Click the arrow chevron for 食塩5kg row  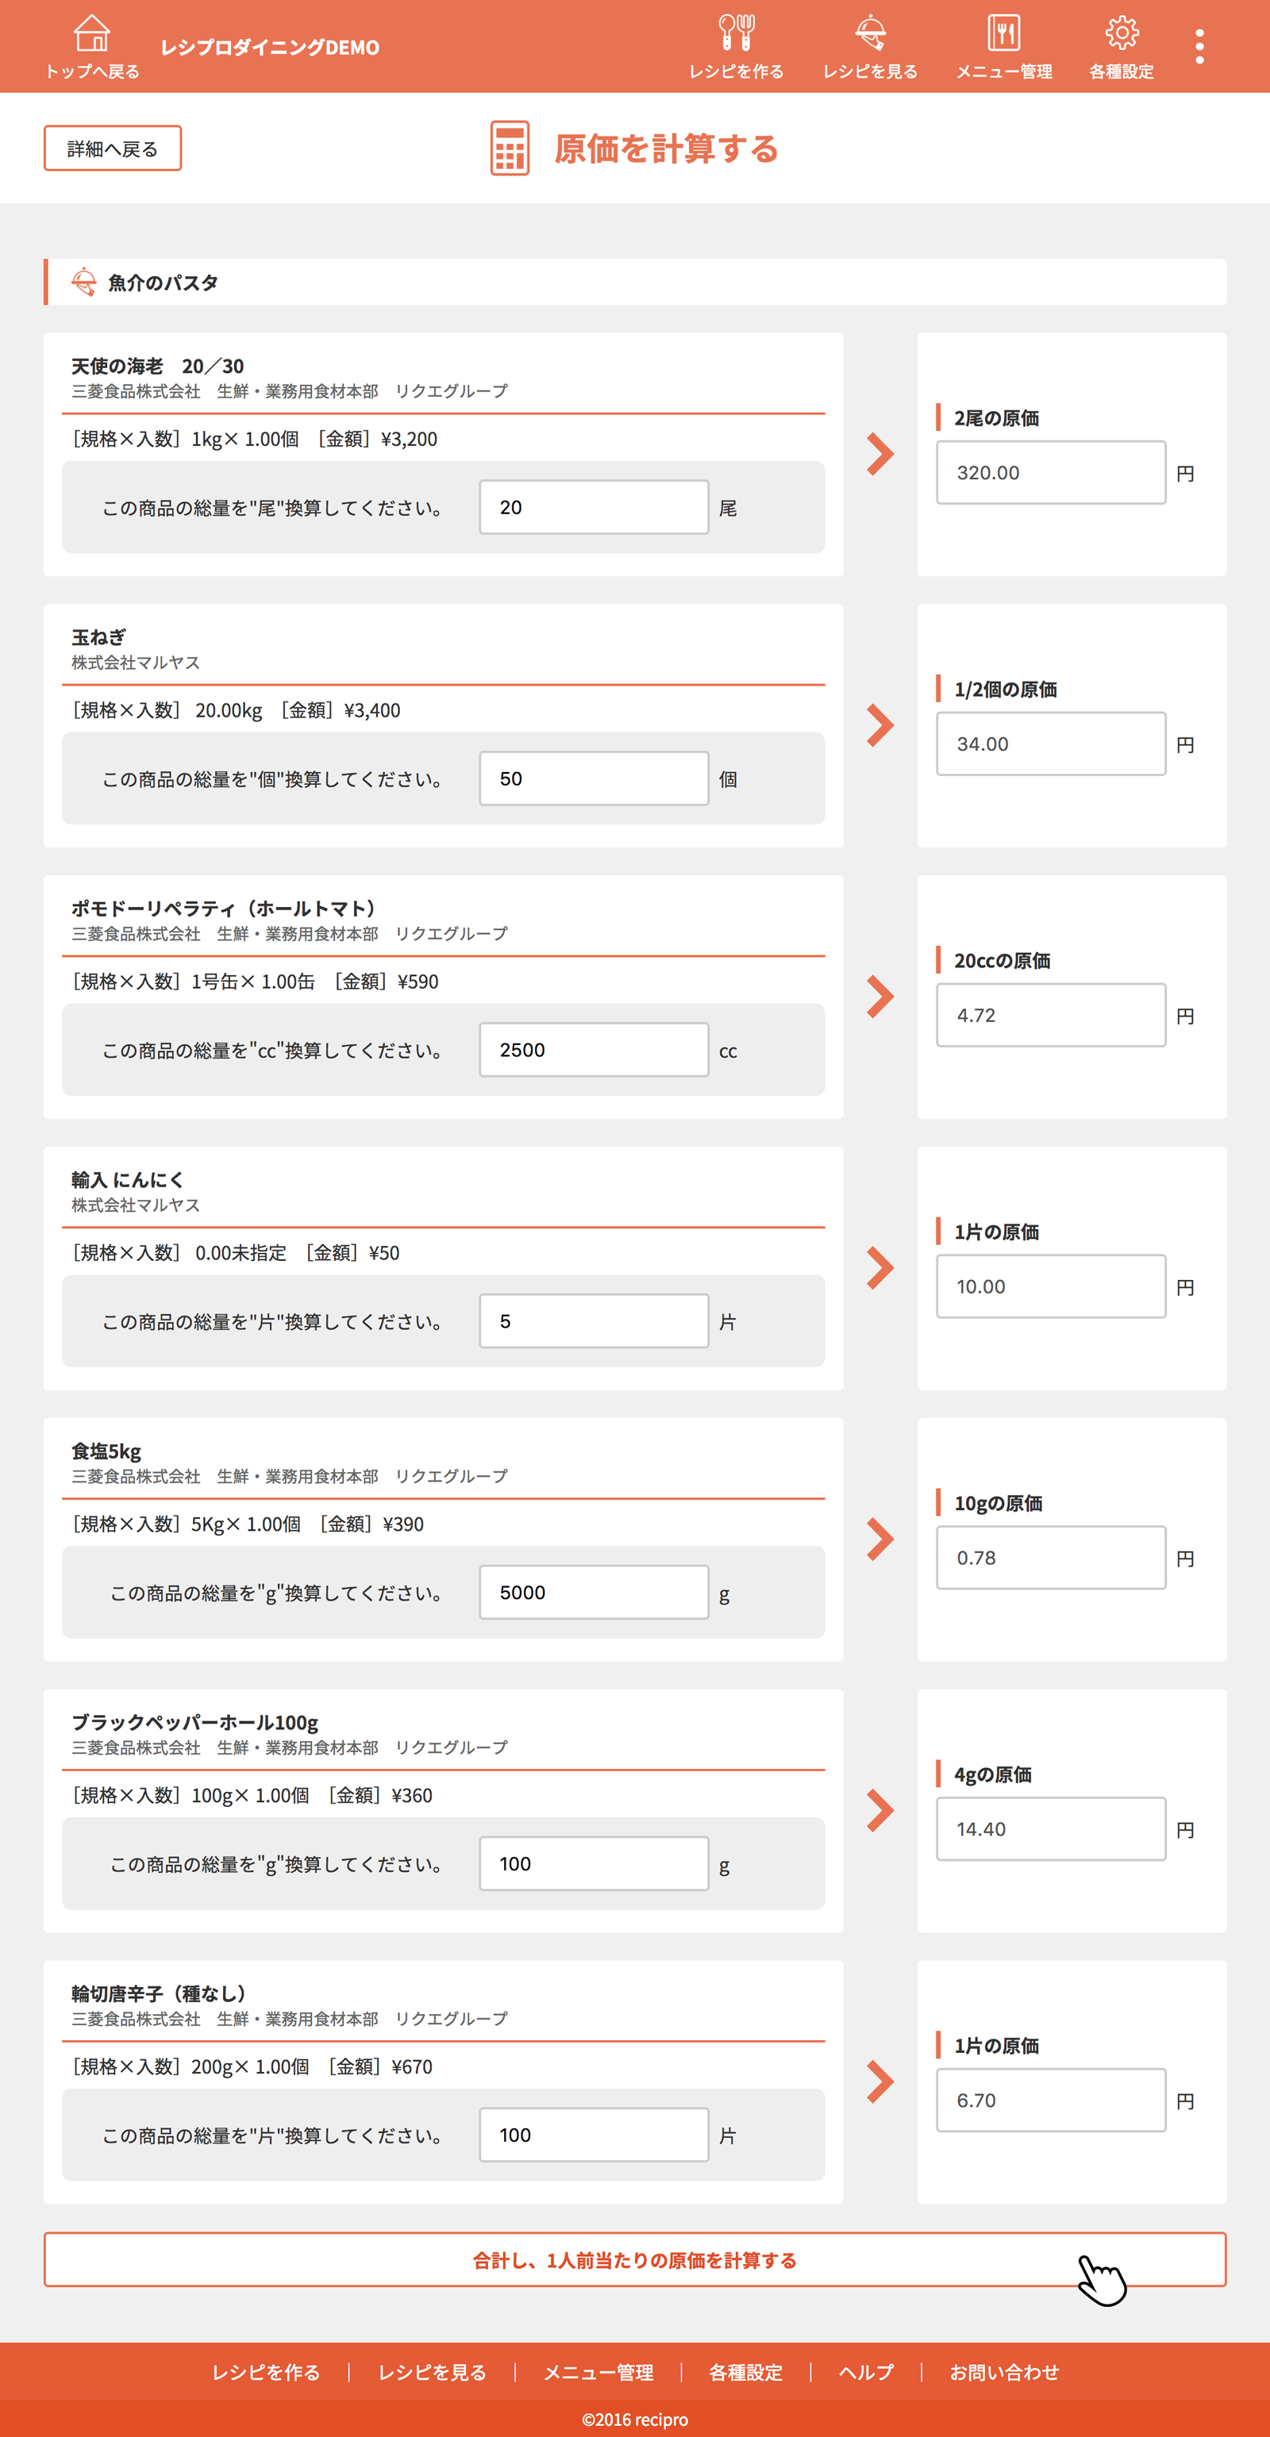880,1539
